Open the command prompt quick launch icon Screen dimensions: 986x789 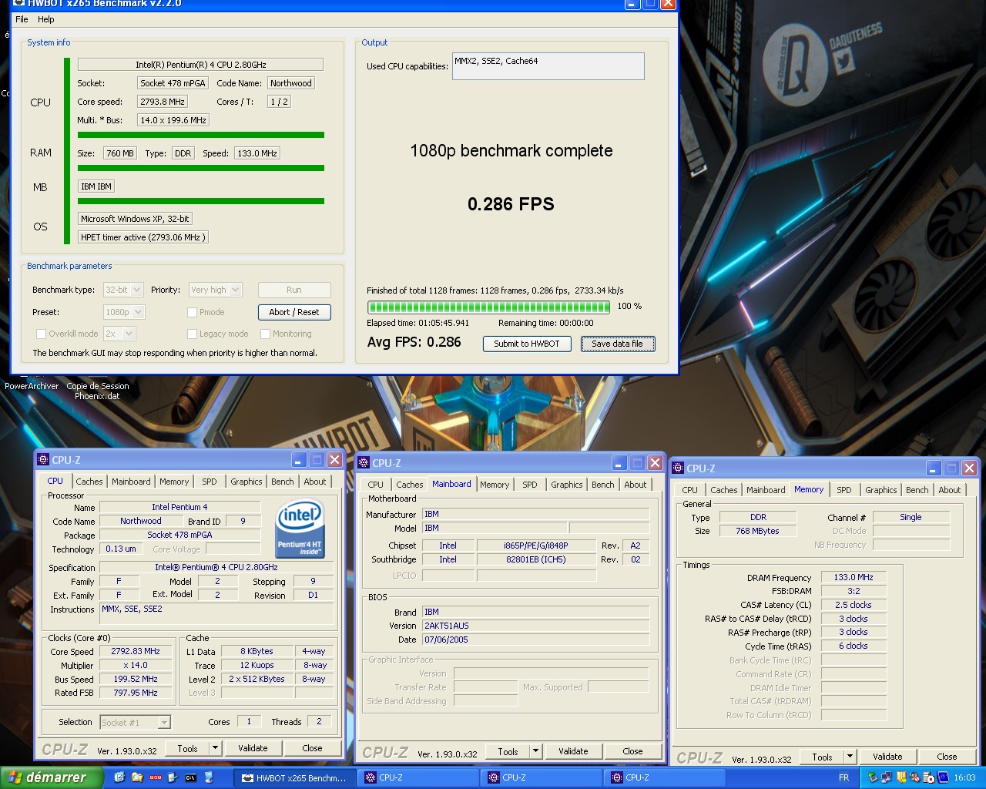tap(190, 777)
